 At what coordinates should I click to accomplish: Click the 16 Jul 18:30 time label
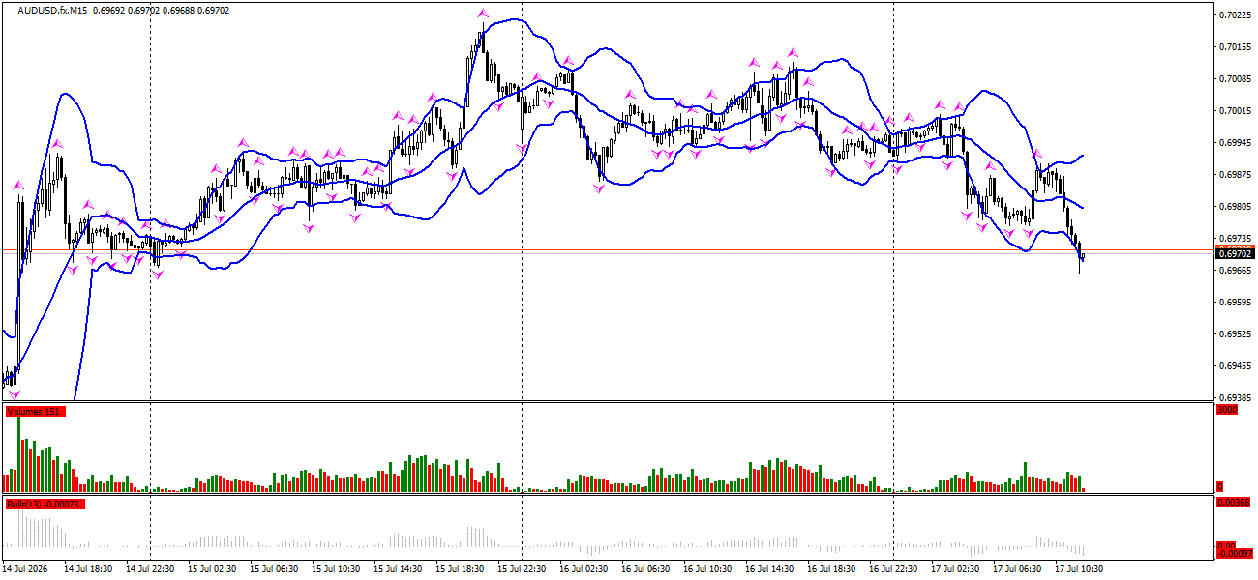pyautogui.click(x=831, y=569)
